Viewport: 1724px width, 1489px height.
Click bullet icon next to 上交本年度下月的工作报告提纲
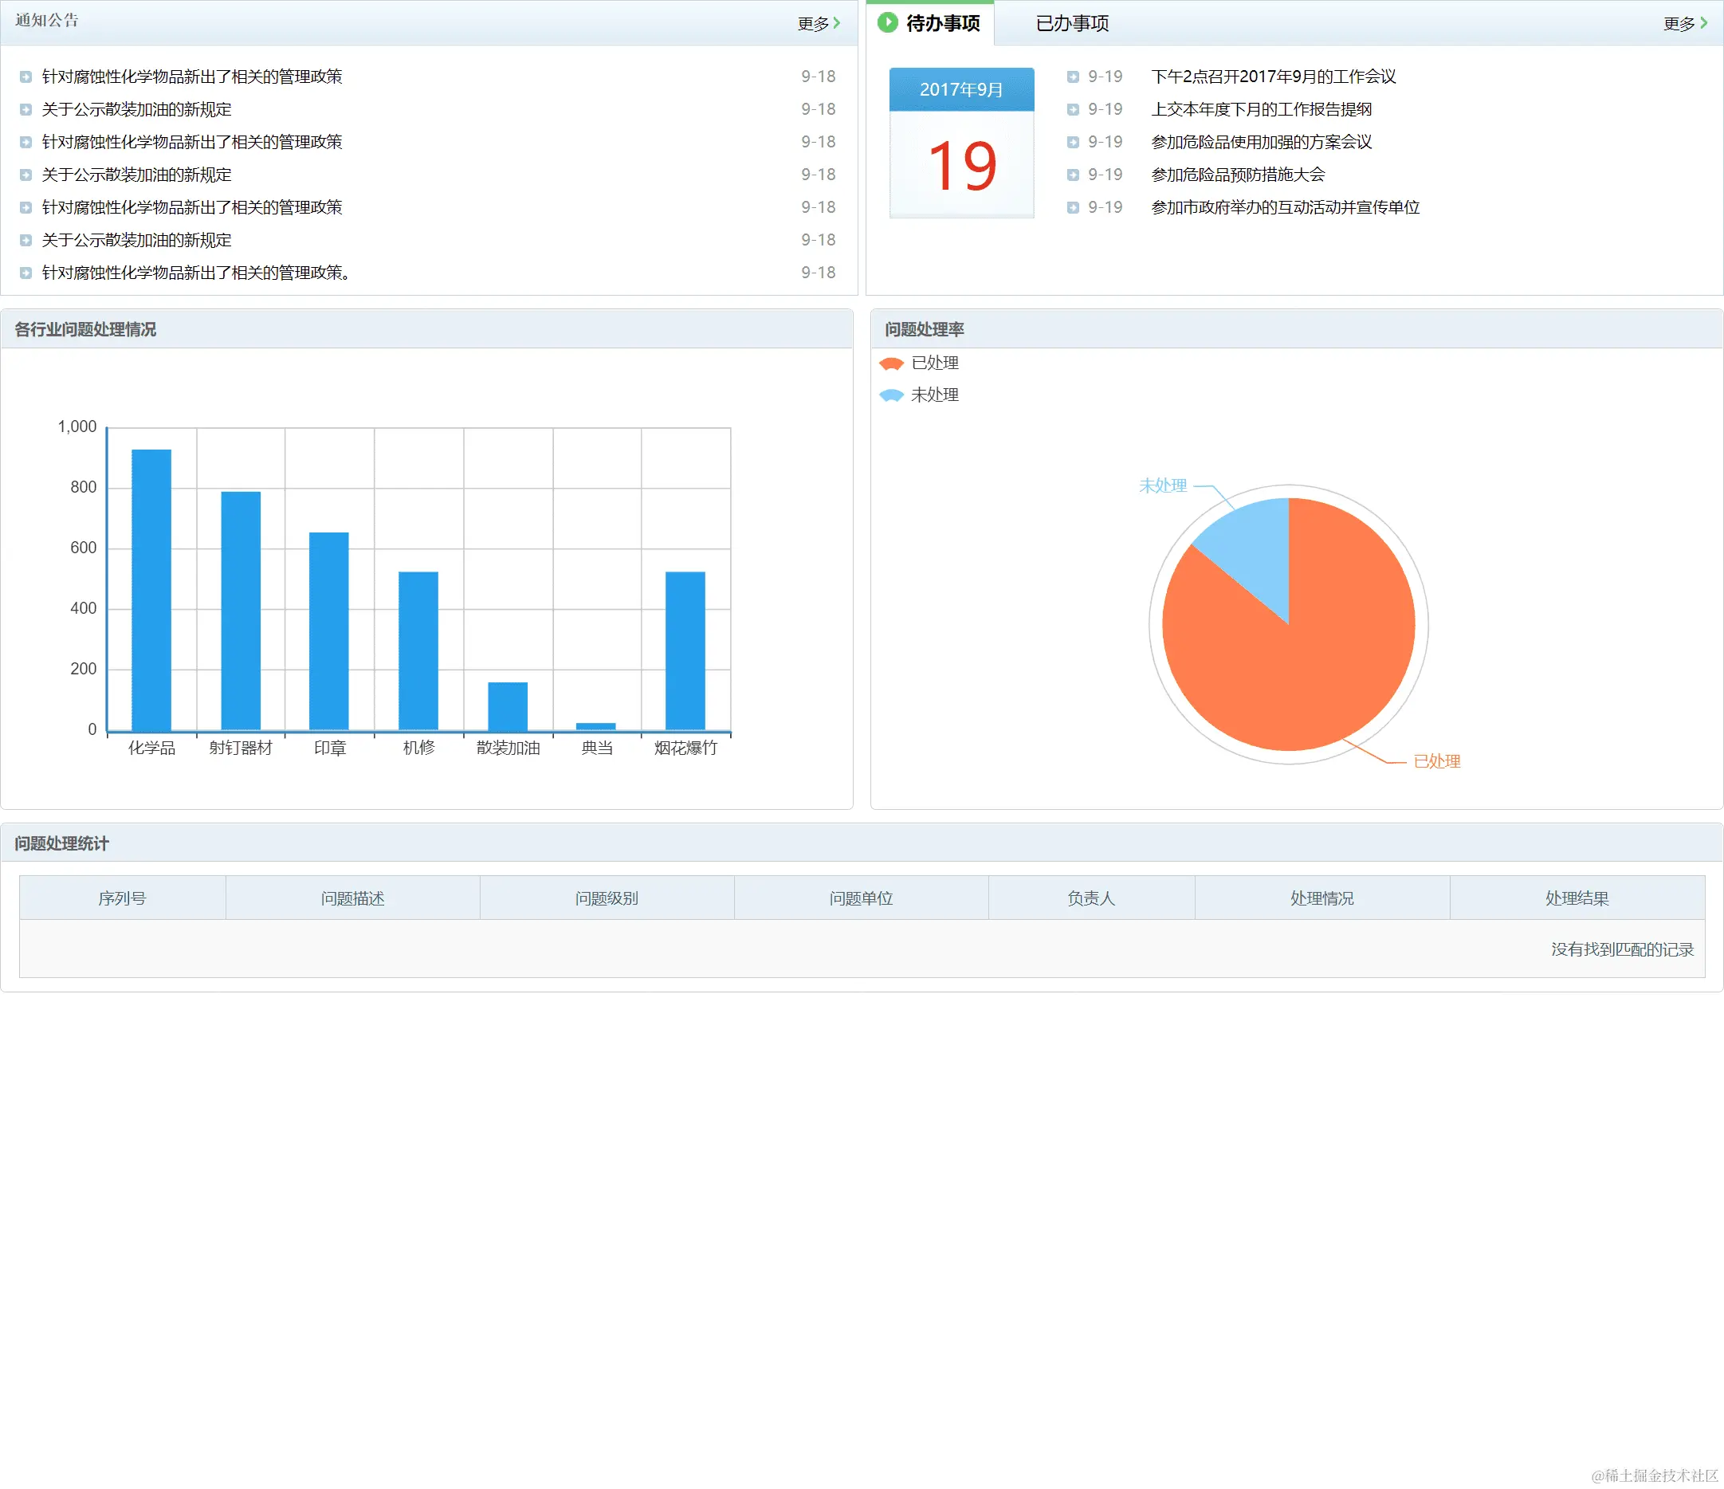pyautogui.click(x=1073, y=109)
